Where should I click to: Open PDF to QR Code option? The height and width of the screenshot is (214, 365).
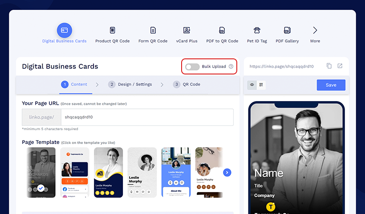click(222, 30)
